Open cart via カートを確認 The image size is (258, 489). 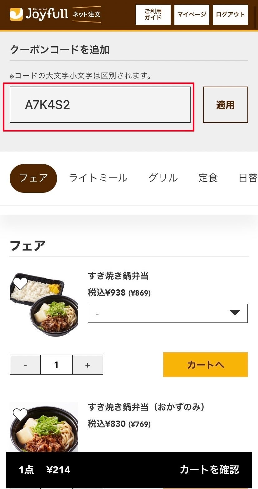pyautogui.click(x=209, y=470)
